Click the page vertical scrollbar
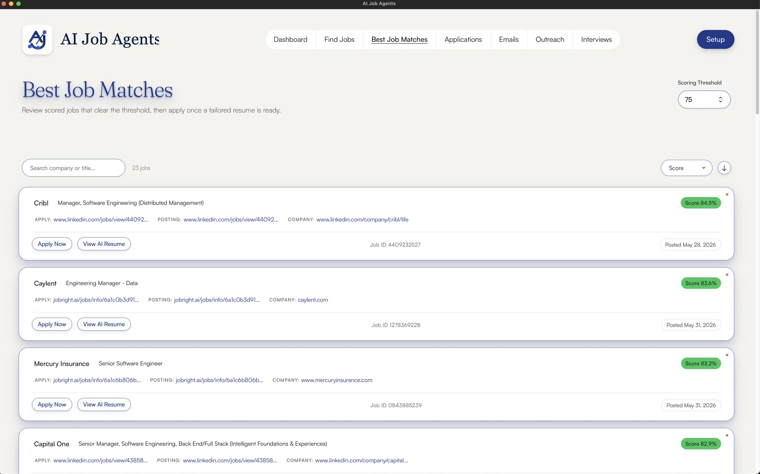Image resolution: width=760 pixels, height=474 pixels. point(757,62)
